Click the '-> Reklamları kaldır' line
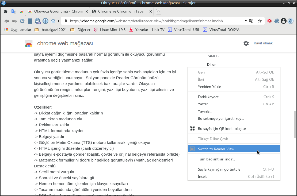 coord(52,125)
